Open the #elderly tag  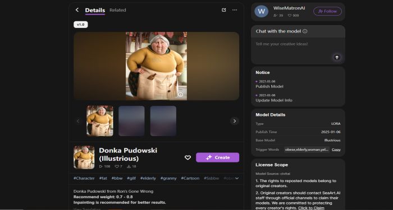point(148,178)
